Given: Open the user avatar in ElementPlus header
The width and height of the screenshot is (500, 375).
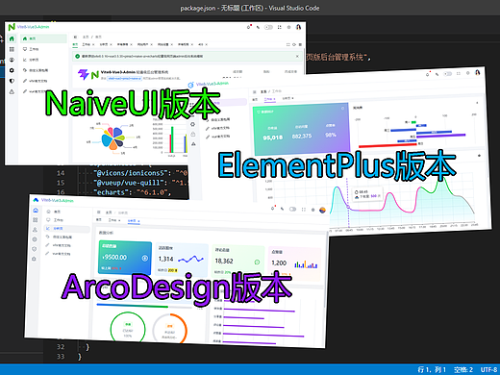Looking at the screenshot, I should click(x=478, y=73).
